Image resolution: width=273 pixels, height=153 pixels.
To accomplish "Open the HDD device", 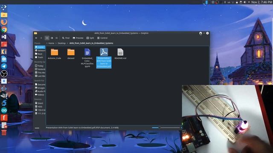I will [40, 107].
